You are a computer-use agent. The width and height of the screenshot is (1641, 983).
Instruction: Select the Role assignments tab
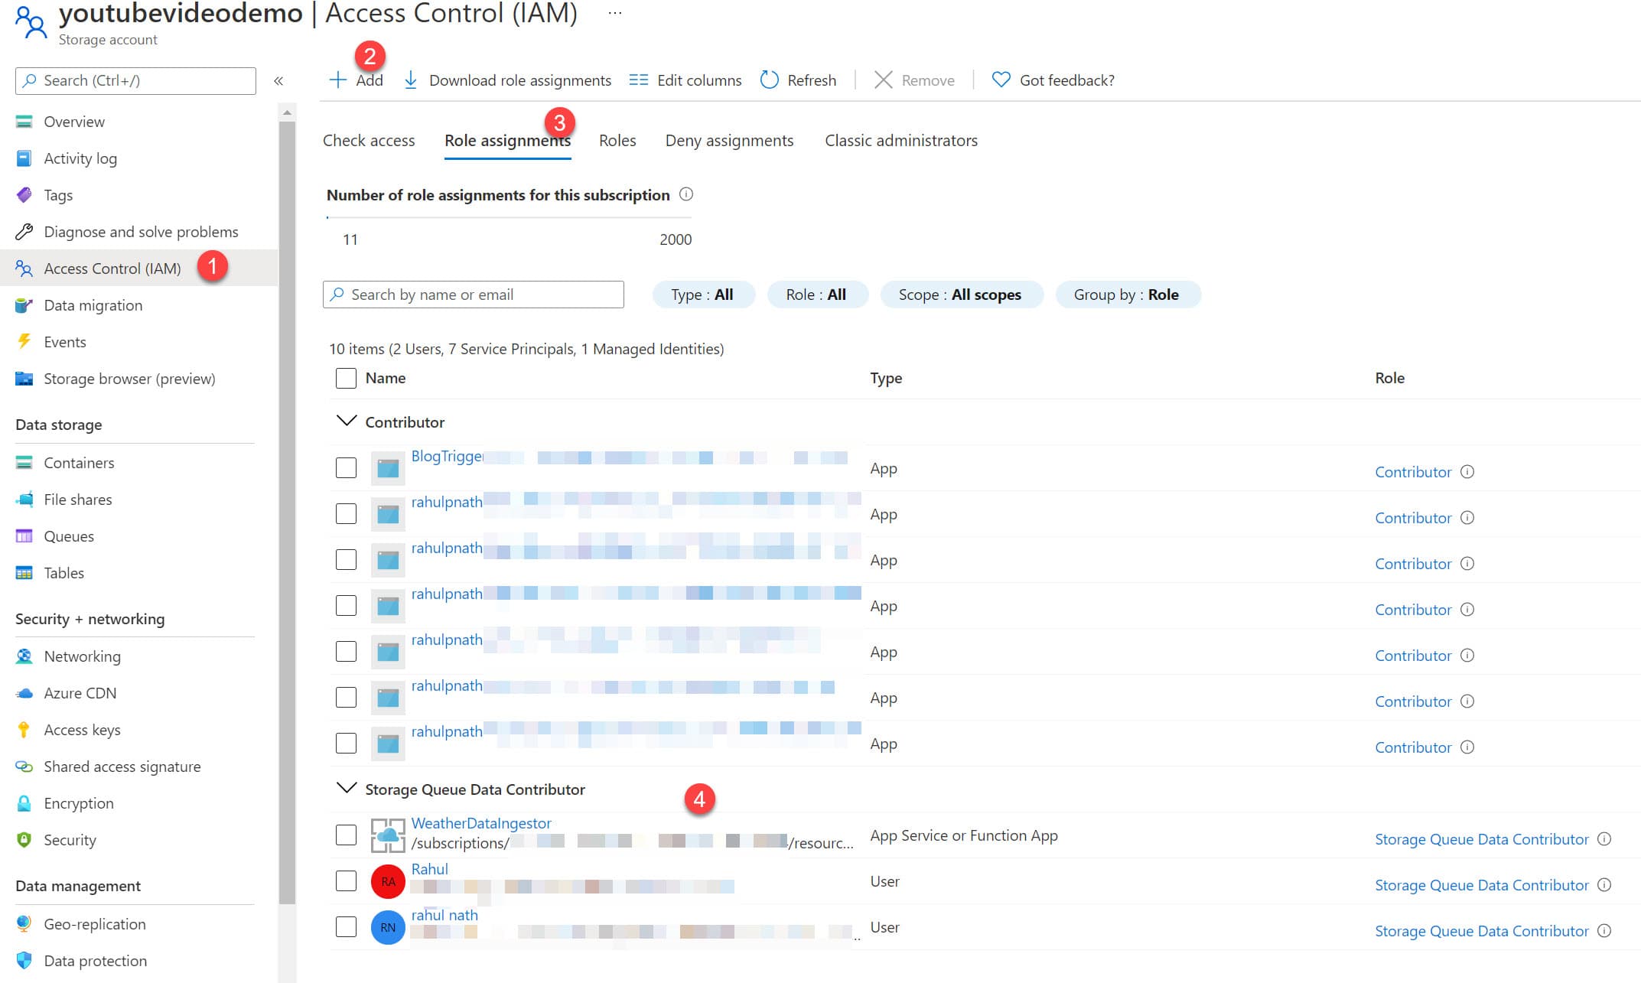[508, 139]
